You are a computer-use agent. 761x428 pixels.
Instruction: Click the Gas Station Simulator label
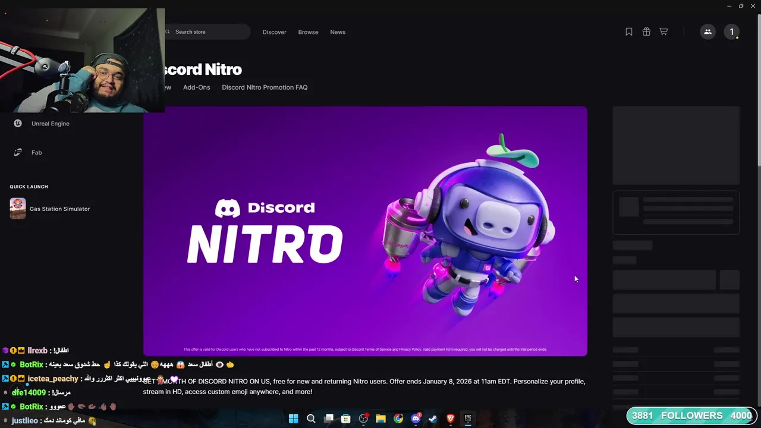tap(59, 209)
